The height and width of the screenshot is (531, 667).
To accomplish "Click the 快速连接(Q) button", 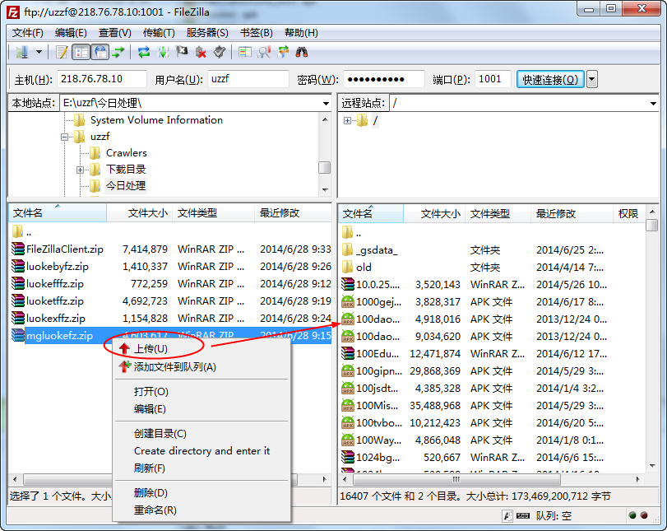I will pyautogui.click(x=550, y=79).
